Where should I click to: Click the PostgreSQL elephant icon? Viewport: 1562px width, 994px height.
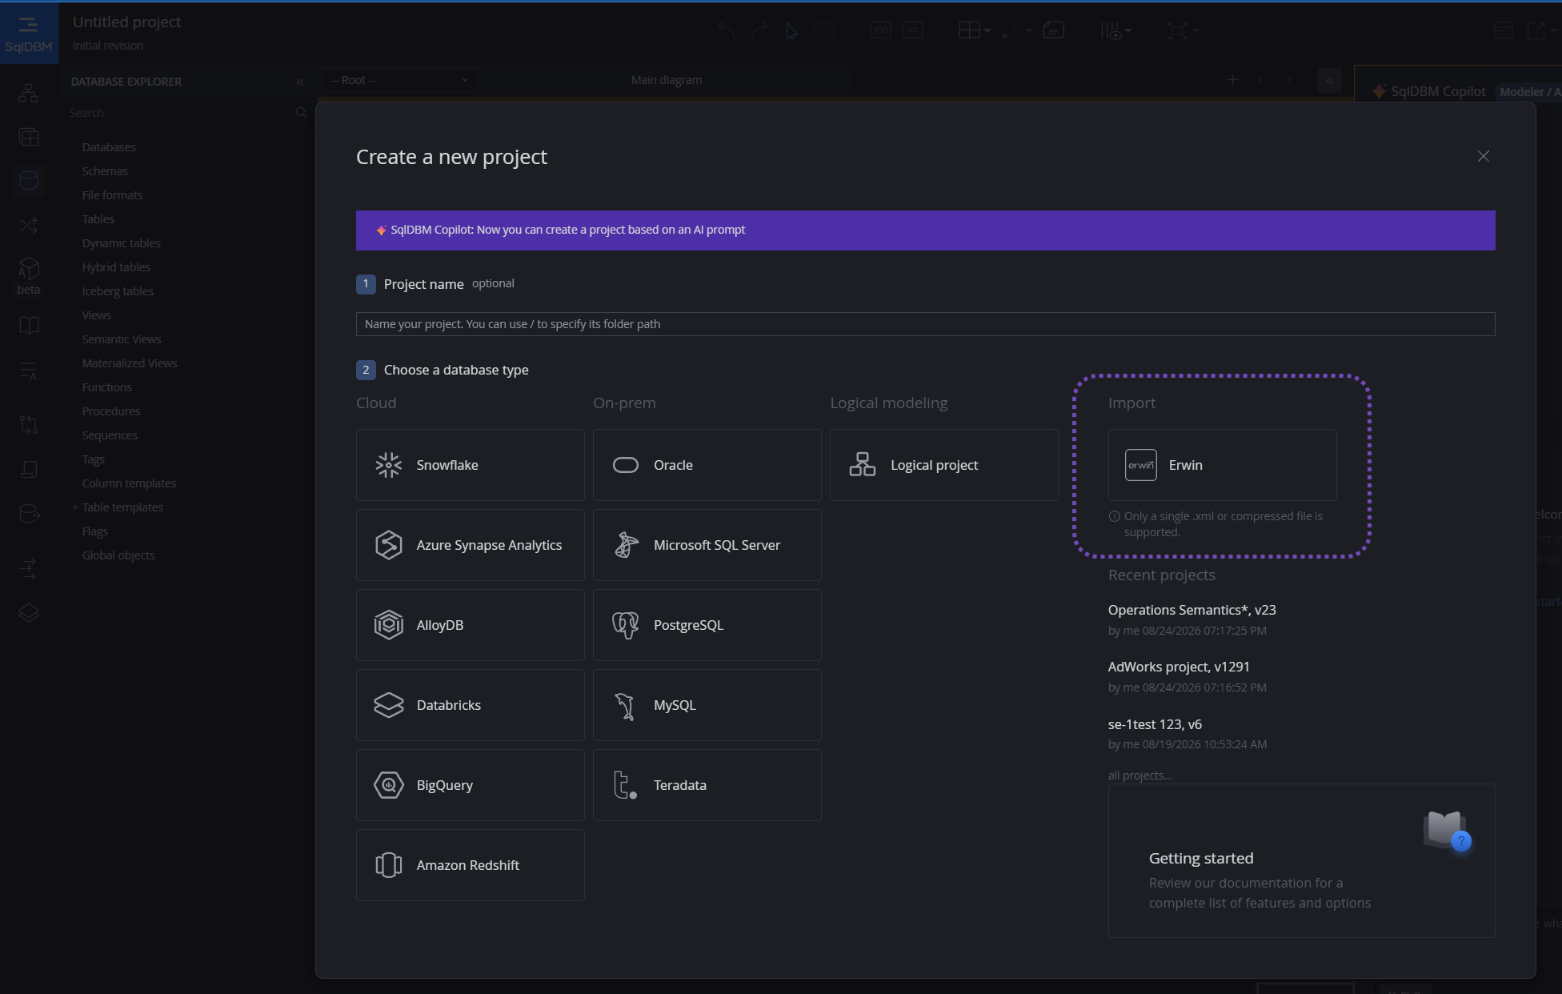click(626, 625)
